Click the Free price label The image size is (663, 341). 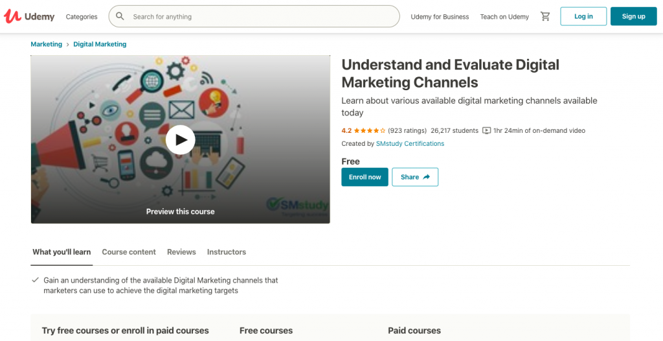coord(350,161)
